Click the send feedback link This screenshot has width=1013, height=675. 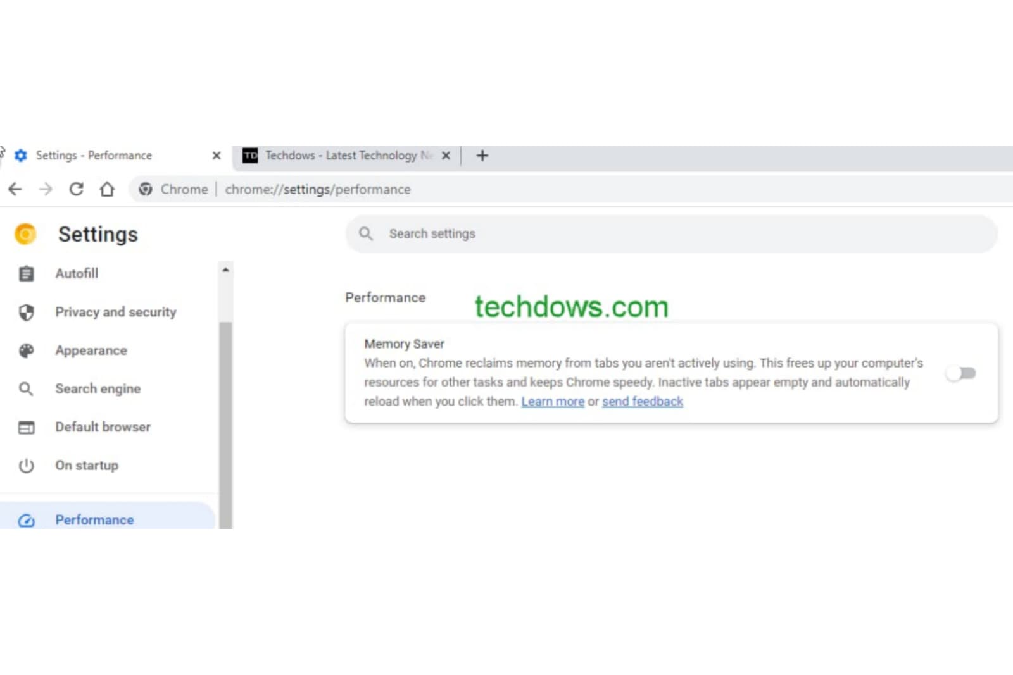tap(642, 402)
